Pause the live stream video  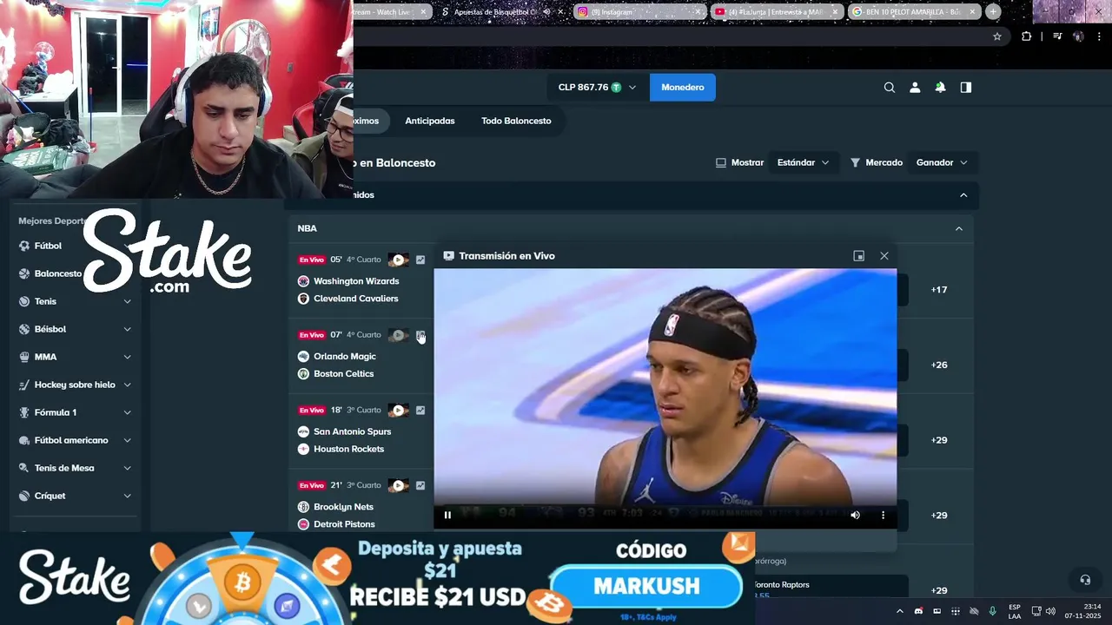click(x=447, y=515)
